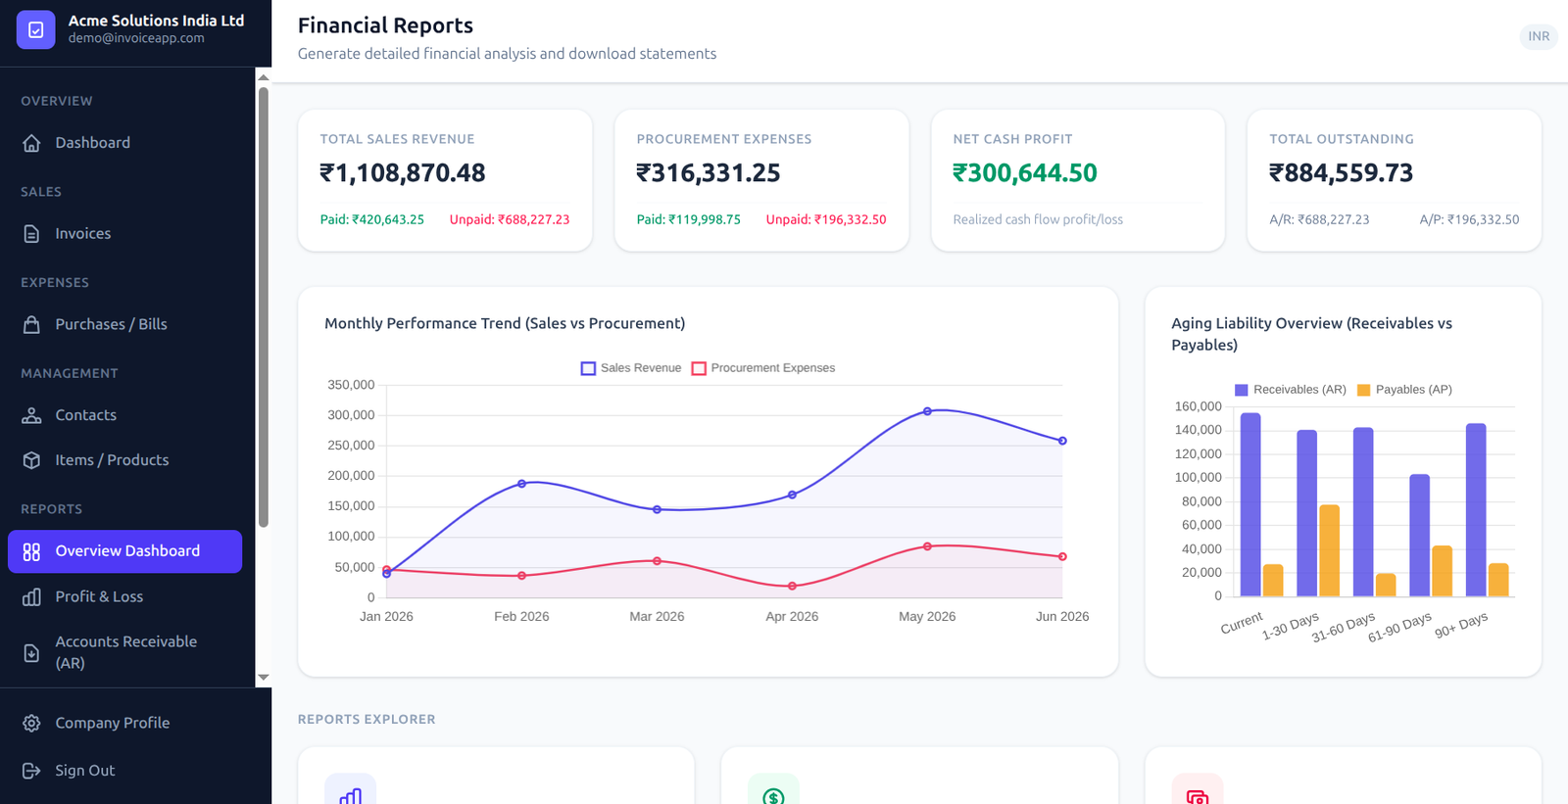Open Accounts Receivable (AR) report
Viewport: 1568px width, 804px height.
pos(124,652)
